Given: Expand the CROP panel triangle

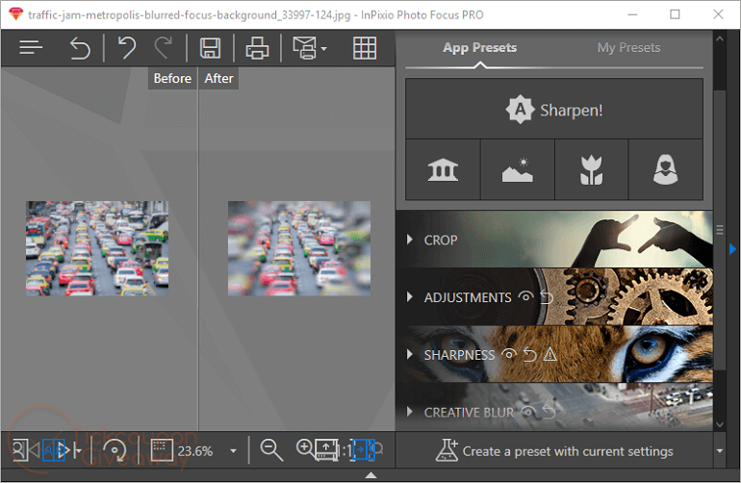Looking at the screenshot, I should click(x=410, y=240).
